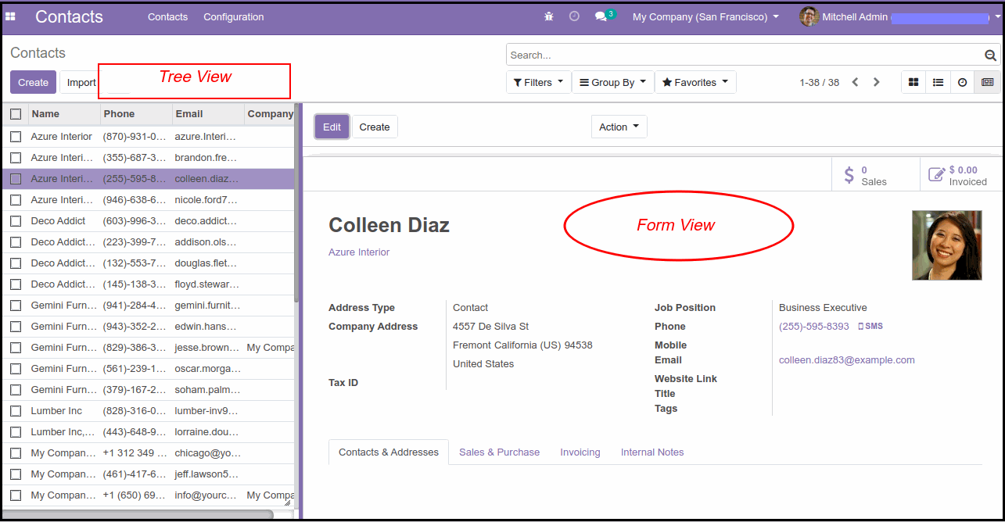Sort by Phone column header
This screenshot has width=1005, height=522.
137,114
